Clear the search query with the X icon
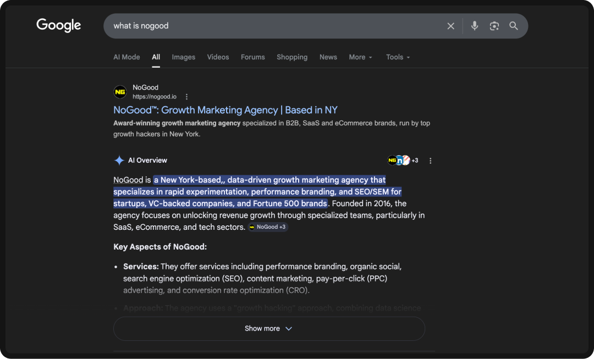 [450, 26]
